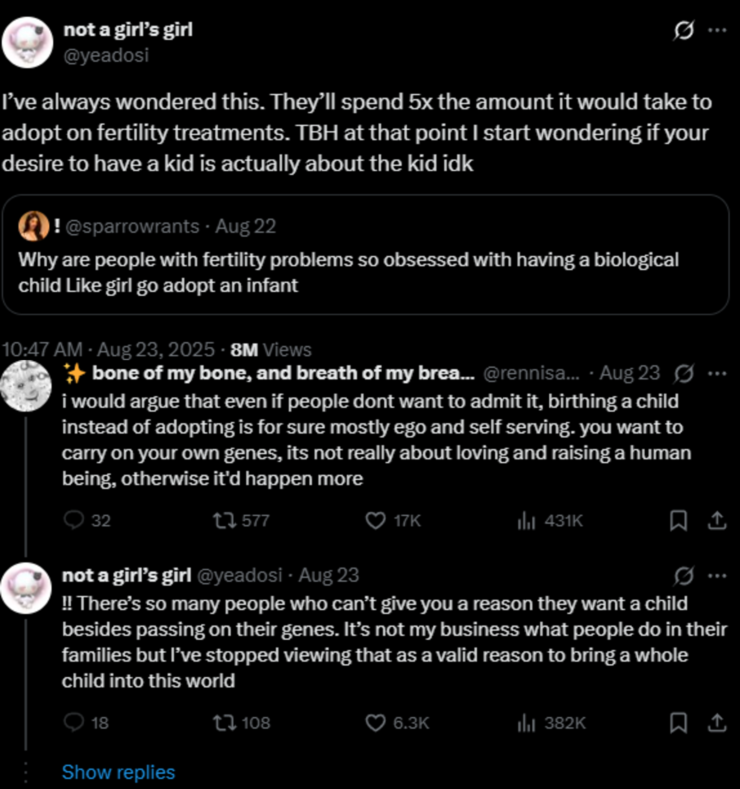This screenshot has height=789, width=740.
Task: Bookmark the rennisa reply about birthing a child
Action: pos(678,520)
